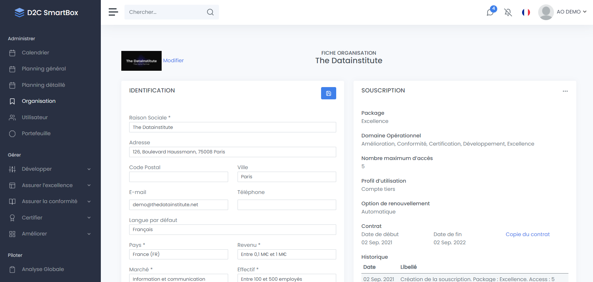Click the blue save icon in Identification
The height and width of the screenshot is (282, 593).
328,93
